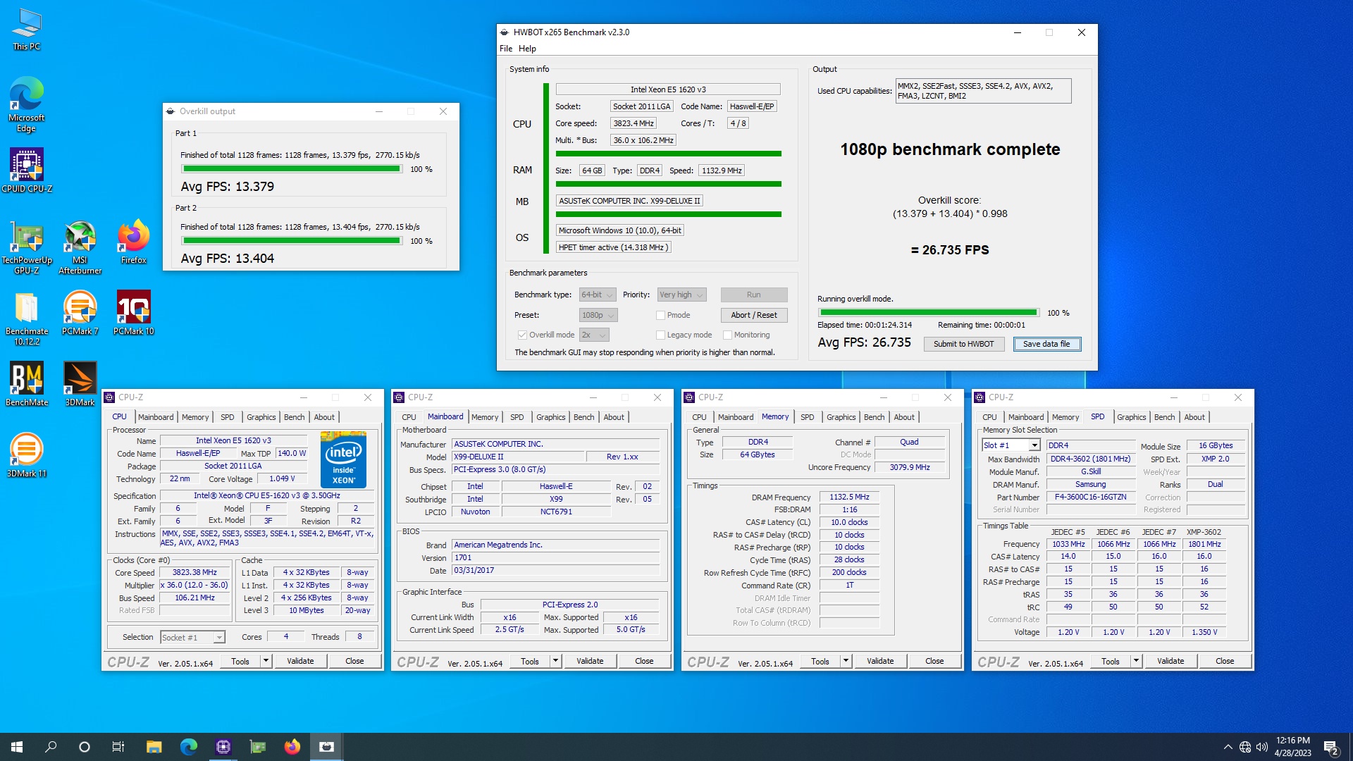Click Save data file button
Viewport: 1353px width, 761px height.
pos(1046,344)
